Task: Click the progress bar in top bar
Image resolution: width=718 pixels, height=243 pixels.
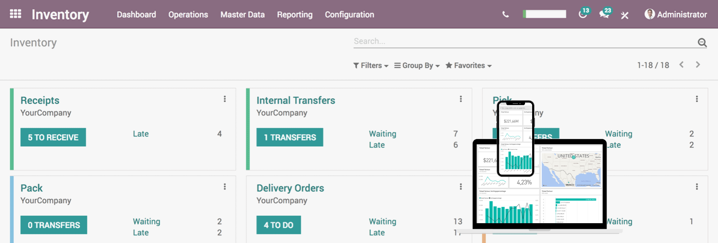Action: (544, 14)
